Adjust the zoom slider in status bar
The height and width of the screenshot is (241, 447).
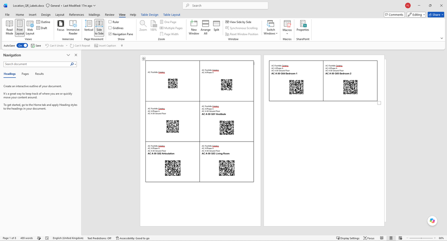tap(421, 238)
